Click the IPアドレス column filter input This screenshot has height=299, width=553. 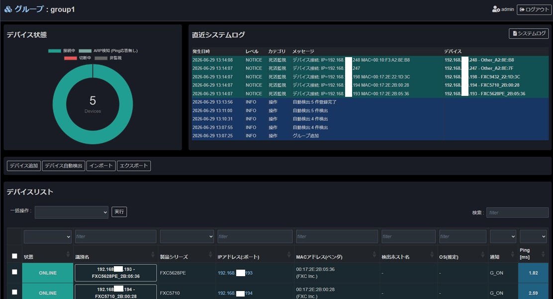click(255, 236)
